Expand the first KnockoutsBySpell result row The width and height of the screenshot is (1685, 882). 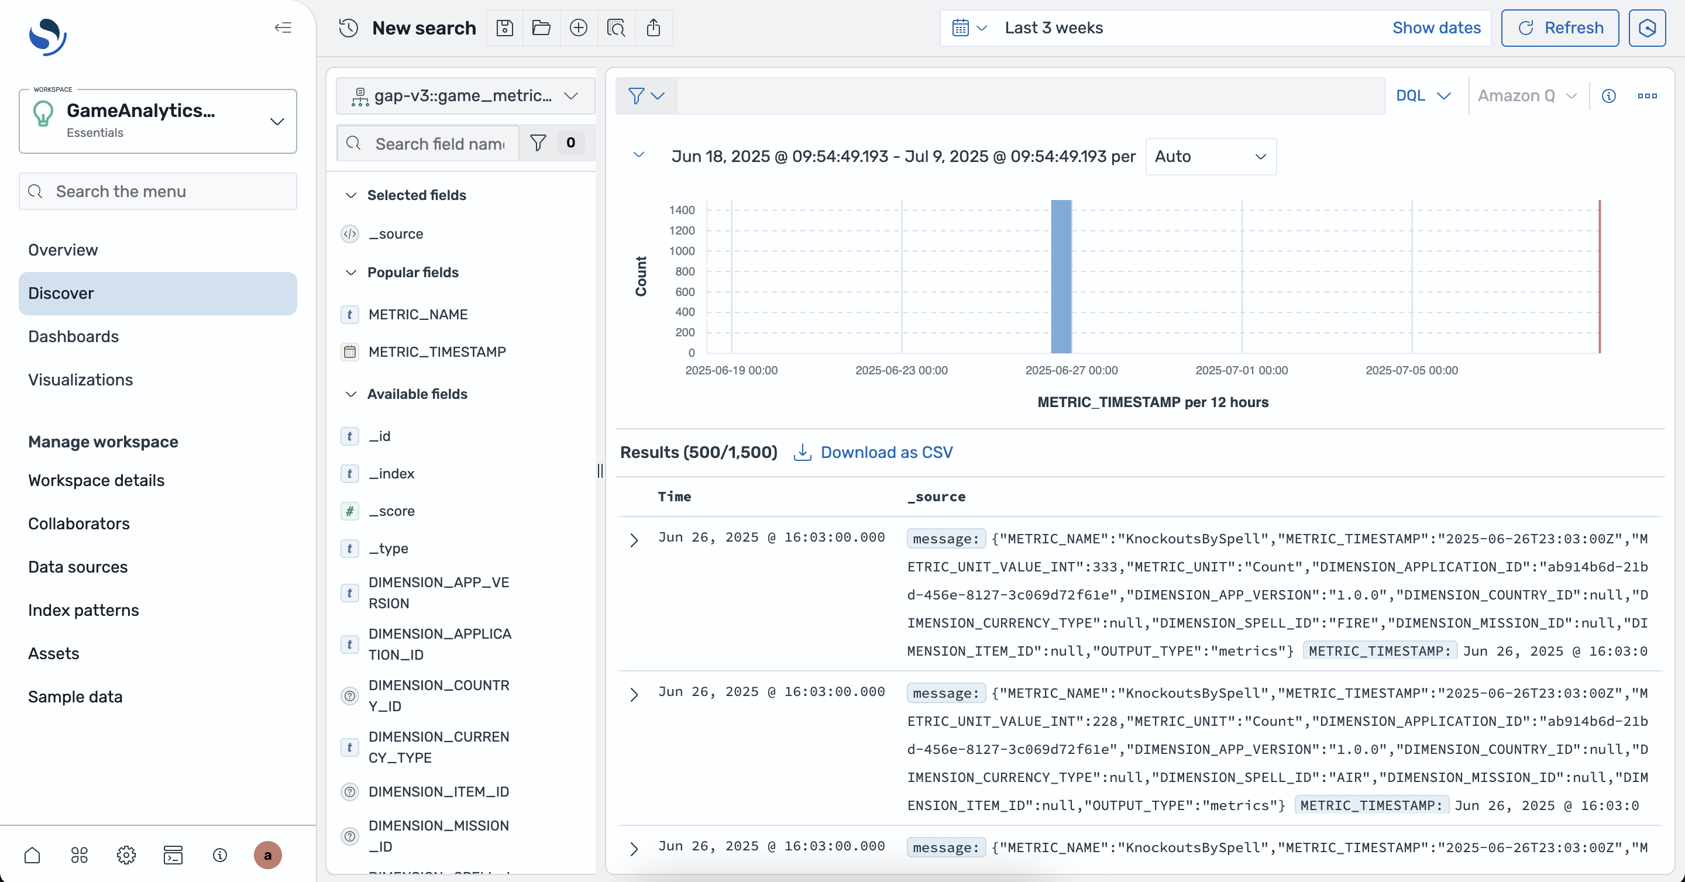coord(633,539)
